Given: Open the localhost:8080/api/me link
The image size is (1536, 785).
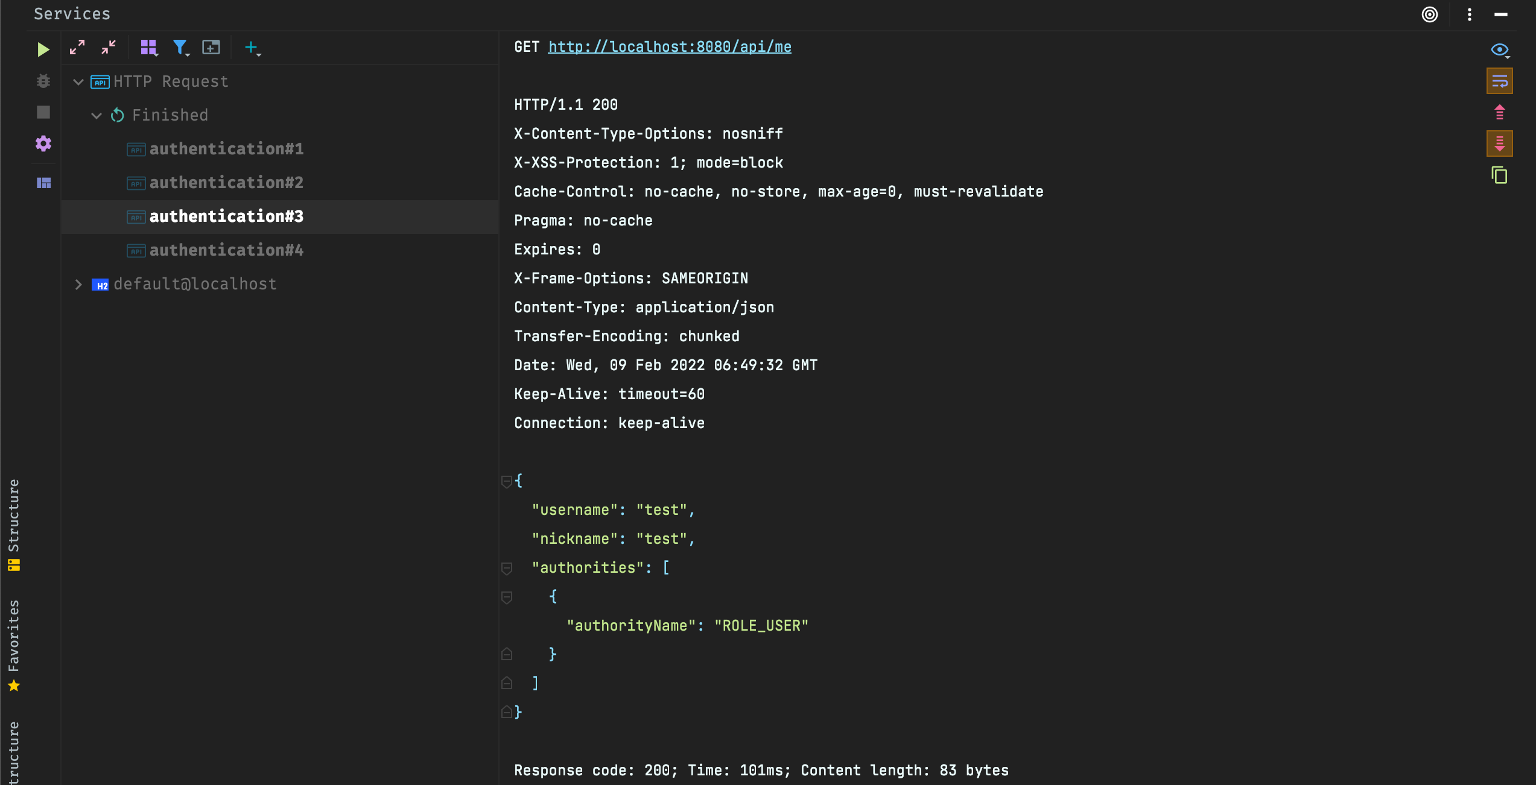Looking at the screenshot, I should coord(670,47).
